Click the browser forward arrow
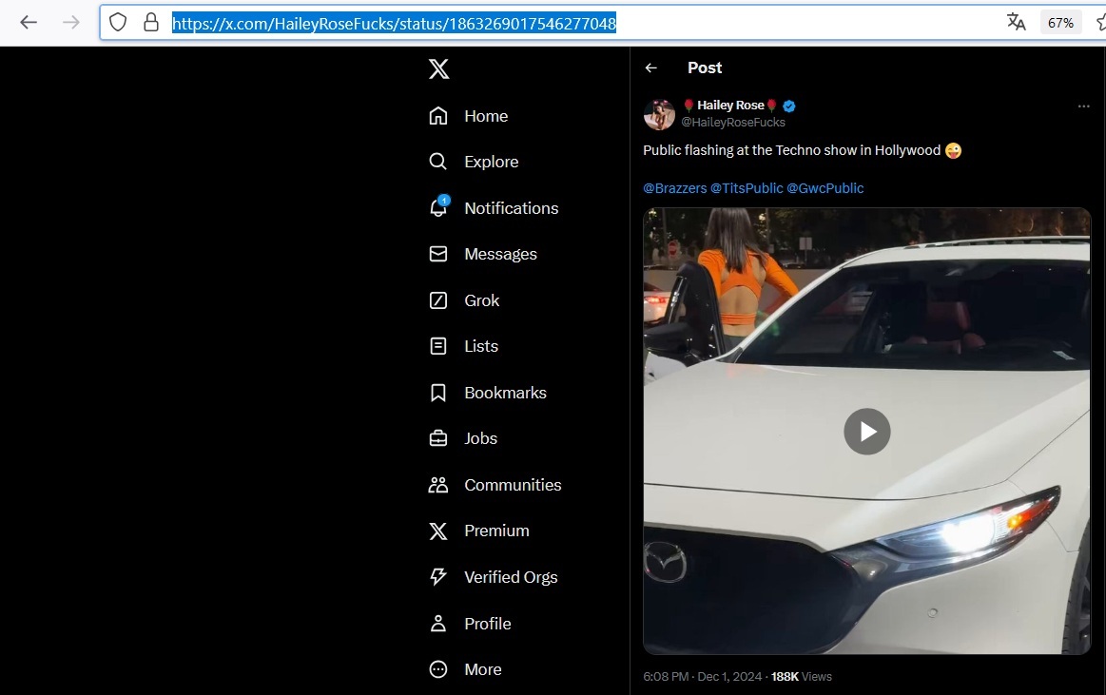 click(x=70, y=23)
